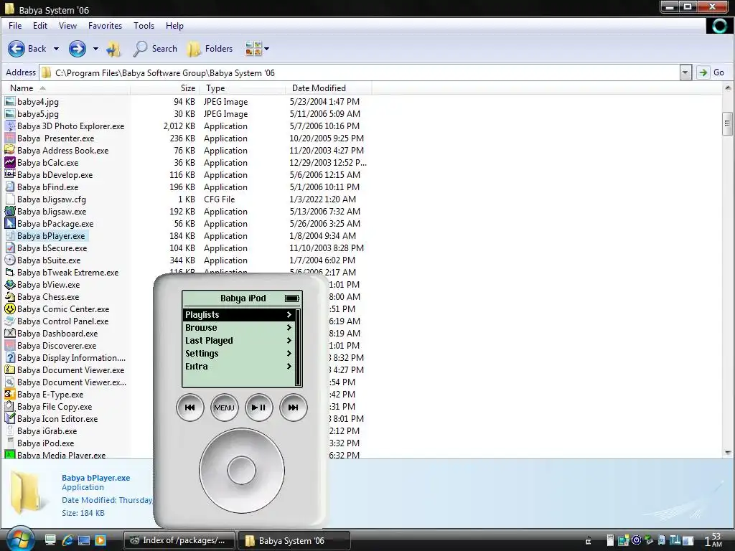
Task: Click file name Babya iPod.exe
Action: [x=45, y=443]
